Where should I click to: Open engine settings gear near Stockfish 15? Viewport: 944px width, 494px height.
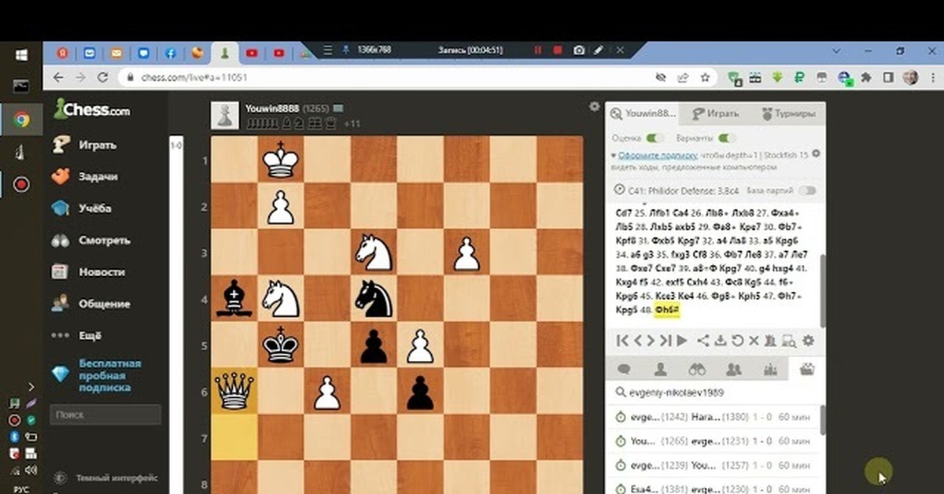point(816,153)
